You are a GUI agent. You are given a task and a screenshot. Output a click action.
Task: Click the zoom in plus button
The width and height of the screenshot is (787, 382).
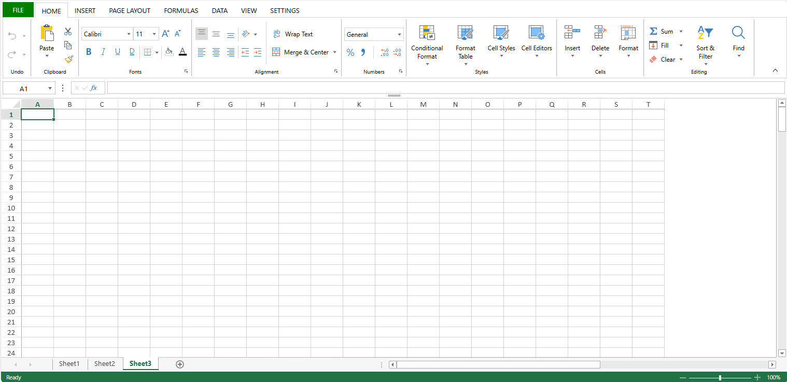757,377
